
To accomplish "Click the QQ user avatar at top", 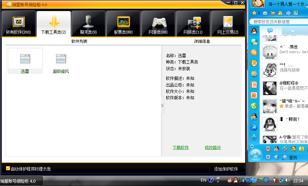I will [x=258, y=4].
